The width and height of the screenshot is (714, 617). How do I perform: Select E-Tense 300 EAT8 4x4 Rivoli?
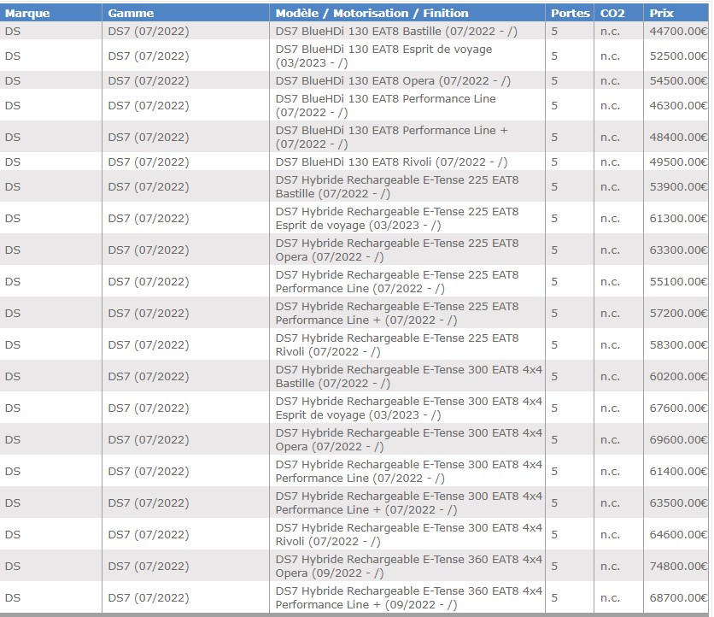coord(409,534)
